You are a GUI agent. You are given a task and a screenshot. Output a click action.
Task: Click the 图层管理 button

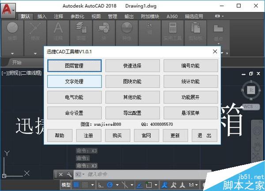[x=74, y=66]
